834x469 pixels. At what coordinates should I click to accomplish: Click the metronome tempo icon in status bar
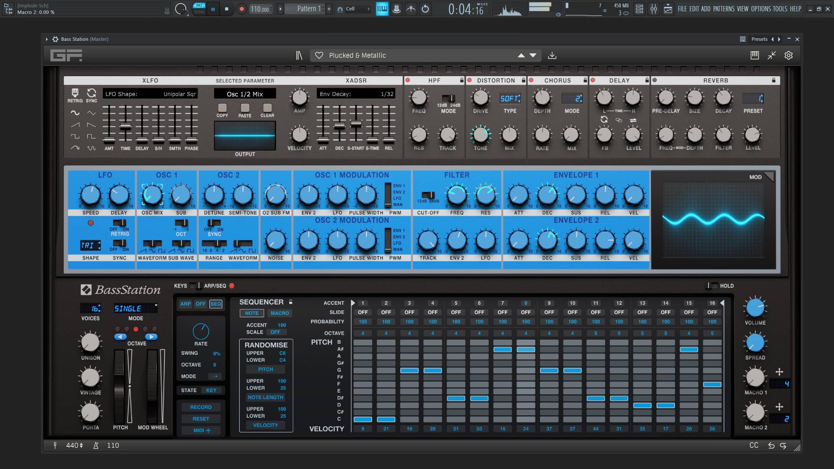point(96,445)
